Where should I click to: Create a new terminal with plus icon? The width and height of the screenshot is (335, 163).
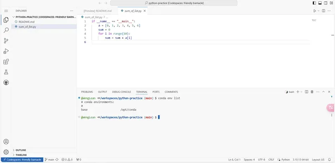click(x=298, y=92)
